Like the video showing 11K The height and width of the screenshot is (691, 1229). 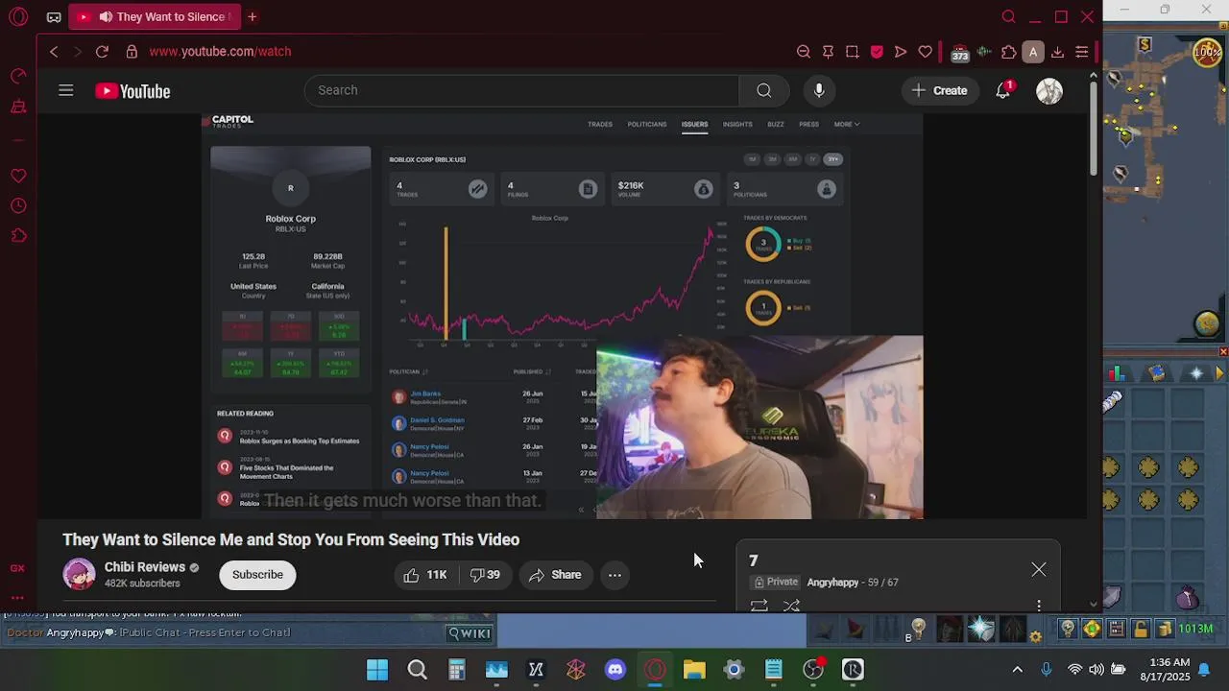click(425, 575)
